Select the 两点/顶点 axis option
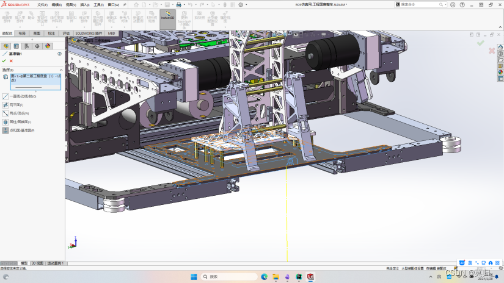 [x=16, y=113]
